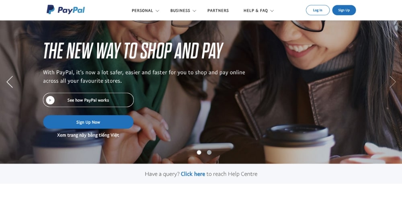Follow Click here link to Help Centre

[193, 174]
